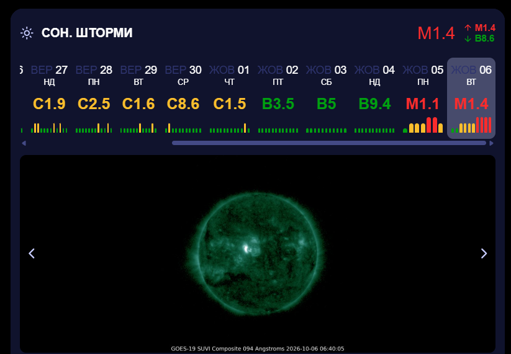
Task: Select the ВЕР 27 НД day
Action: click(x=49, y=98)
